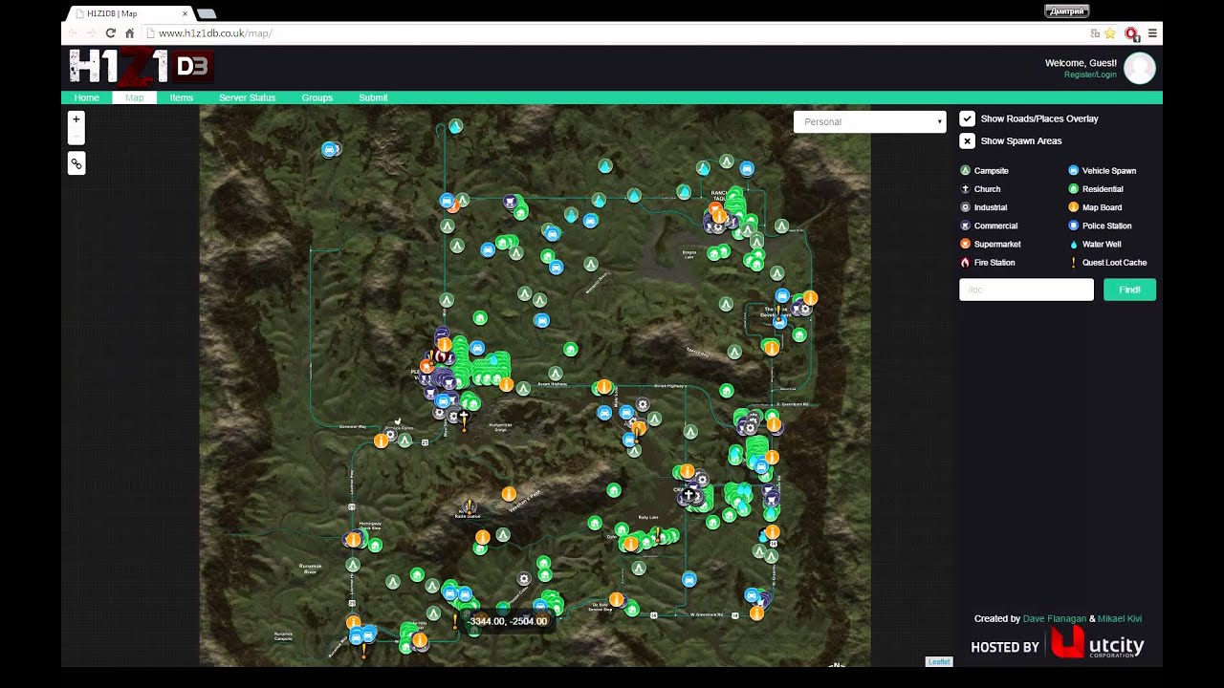This screenshot has height=688, width=1224.
Task: Open the Groups nav tab
Action: (317, 97)
